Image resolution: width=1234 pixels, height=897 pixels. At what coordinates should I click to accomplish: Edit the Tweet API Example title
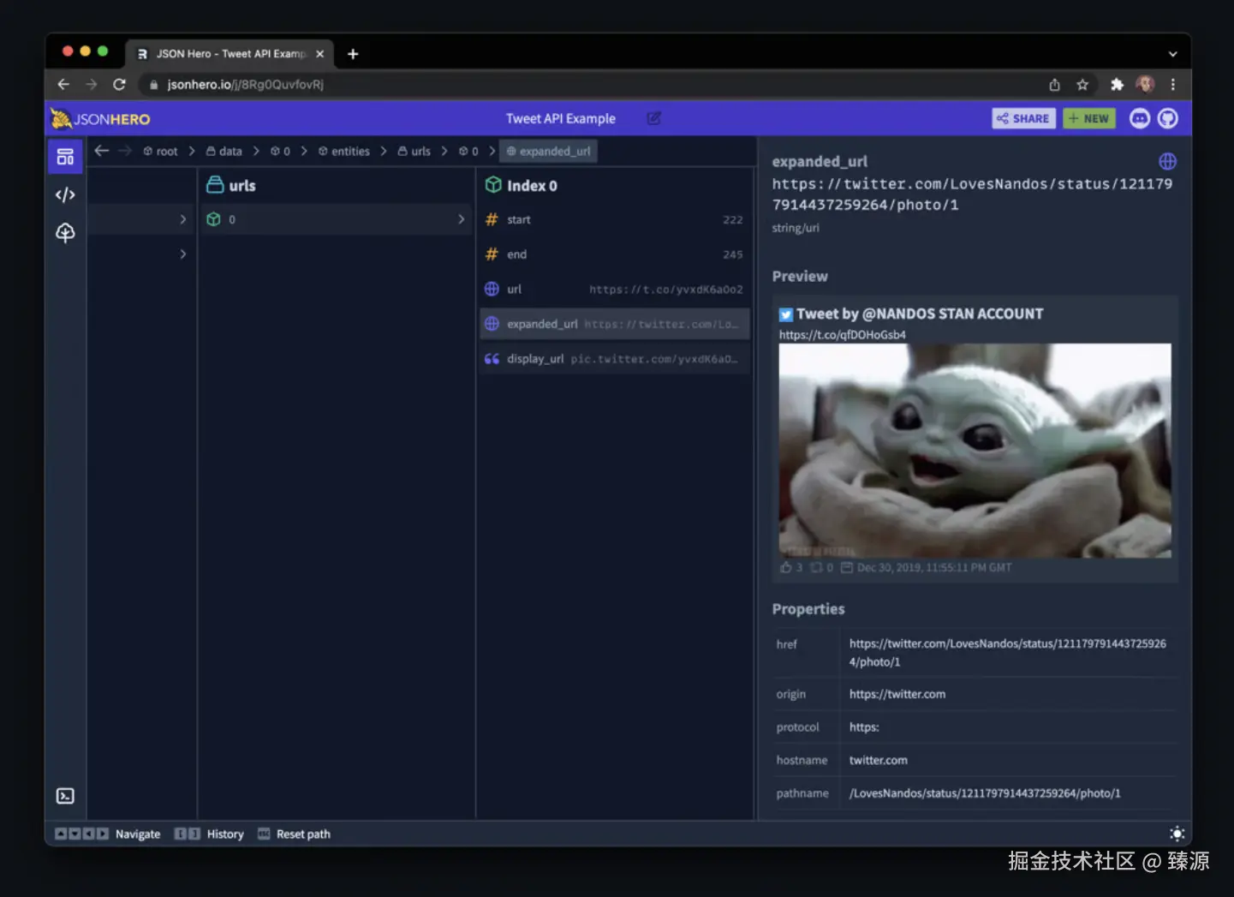click(653, 118)
